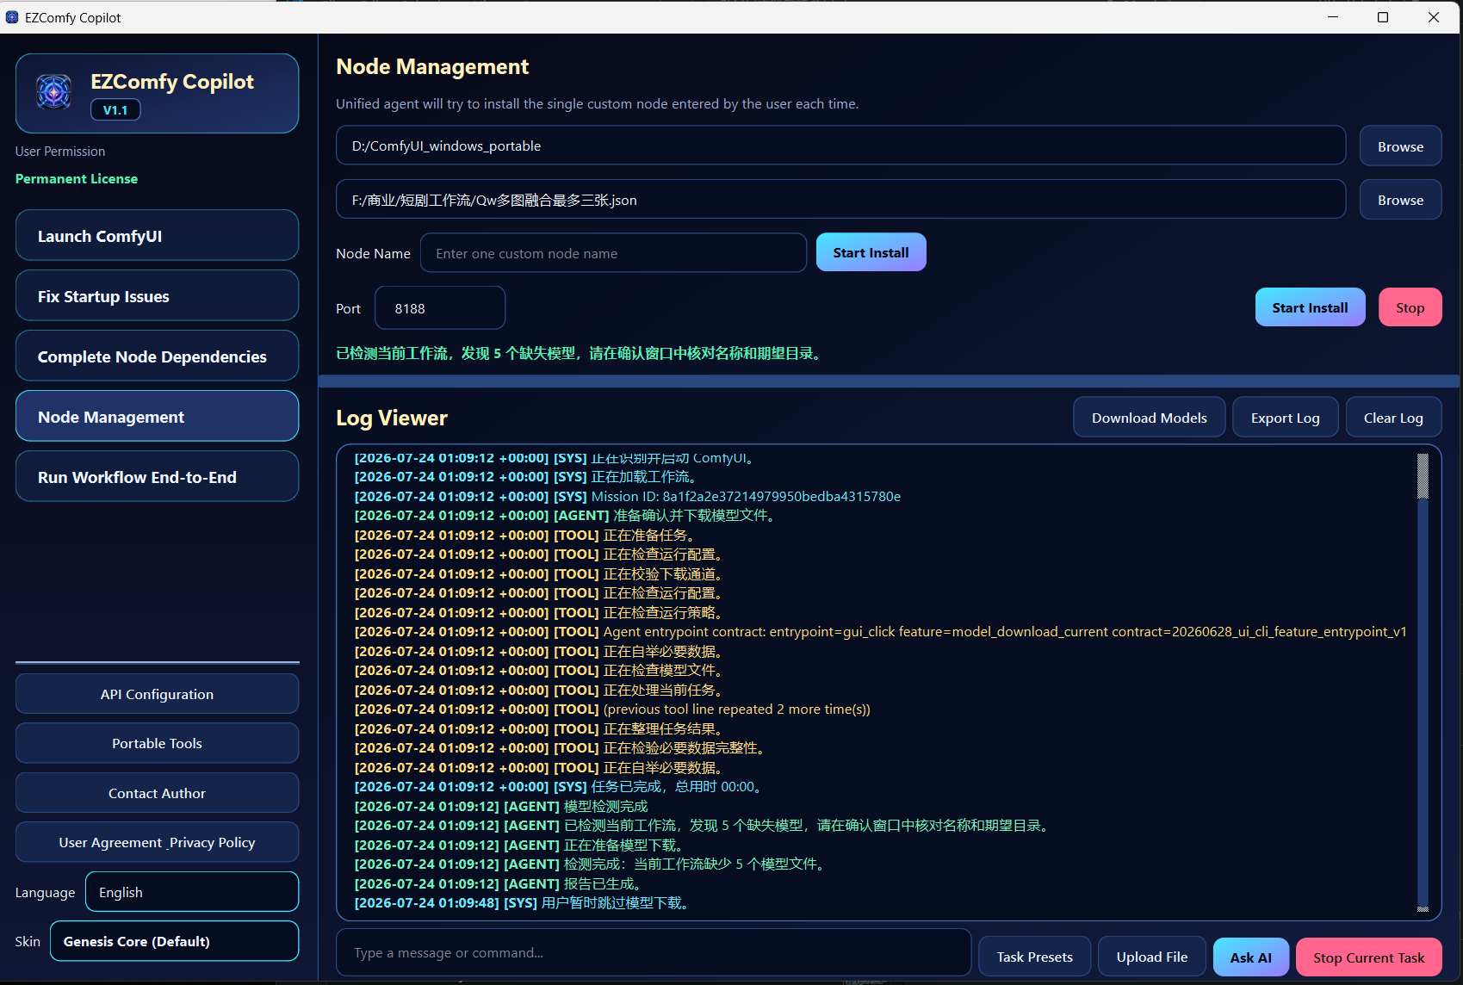Click the Mission ID log line
The width and height of the screenshot is (1463, 985).
pos(628,496)
